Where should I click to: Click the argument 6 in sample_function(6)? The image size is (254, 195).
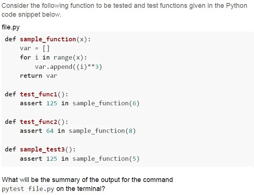tap(134, 103)
